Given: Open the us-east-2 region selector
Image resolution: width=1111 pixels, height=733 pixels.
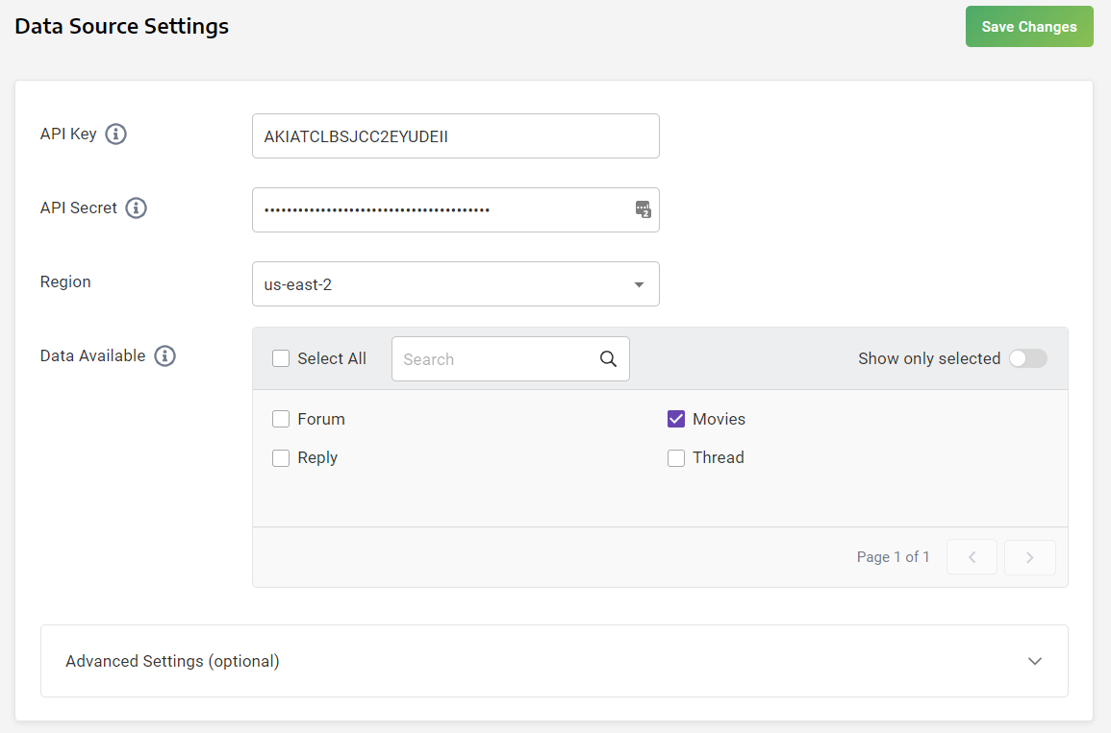Looking at the screenshot, I should click(x=455, y=283).
